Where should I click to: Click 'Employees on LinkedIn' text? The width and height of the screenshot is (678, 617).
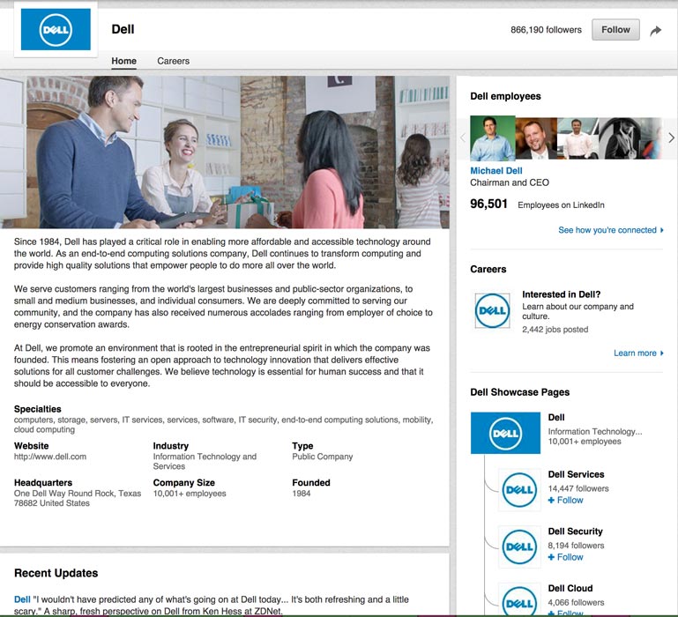click(x=561, y=205)
